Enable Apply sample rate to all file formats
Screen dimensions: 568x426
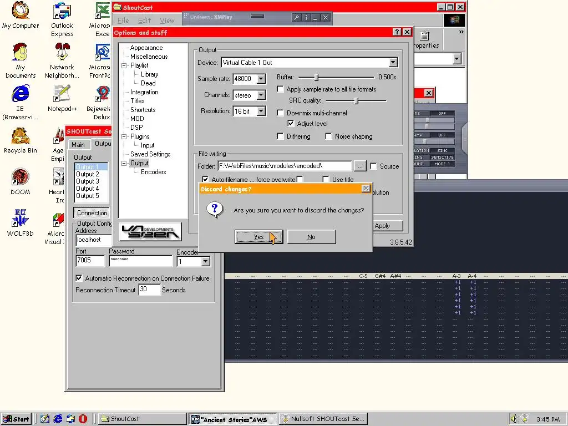pos(280,89)
